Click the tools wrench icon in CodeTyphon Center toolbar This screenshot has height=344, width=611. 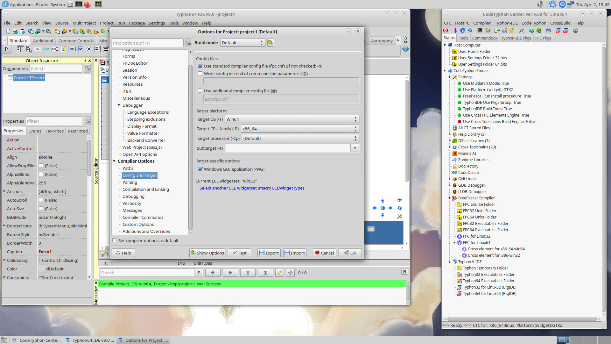click(521, 31)
